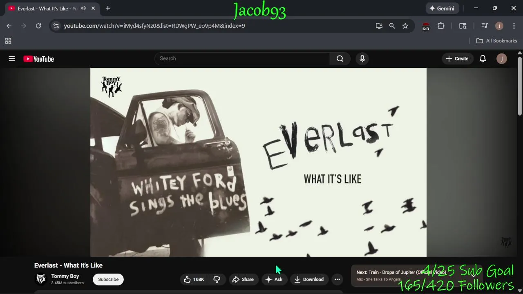This screenshot has height=294, width=523.
Task: Open the All Bookmarks folder
Action: pos(497,41)
